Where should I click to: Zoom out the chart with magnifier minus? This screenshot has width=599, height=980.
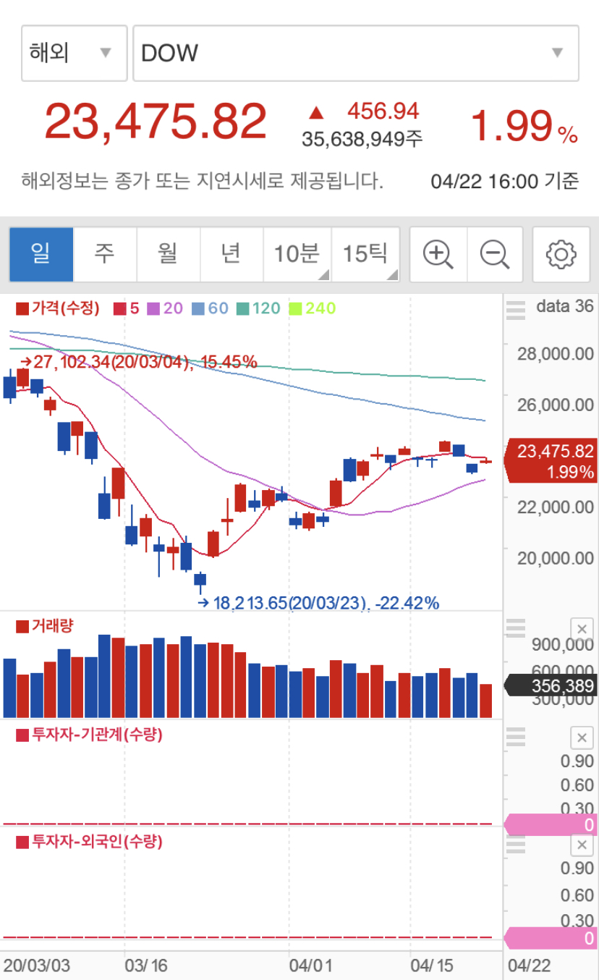coord(495,254)
